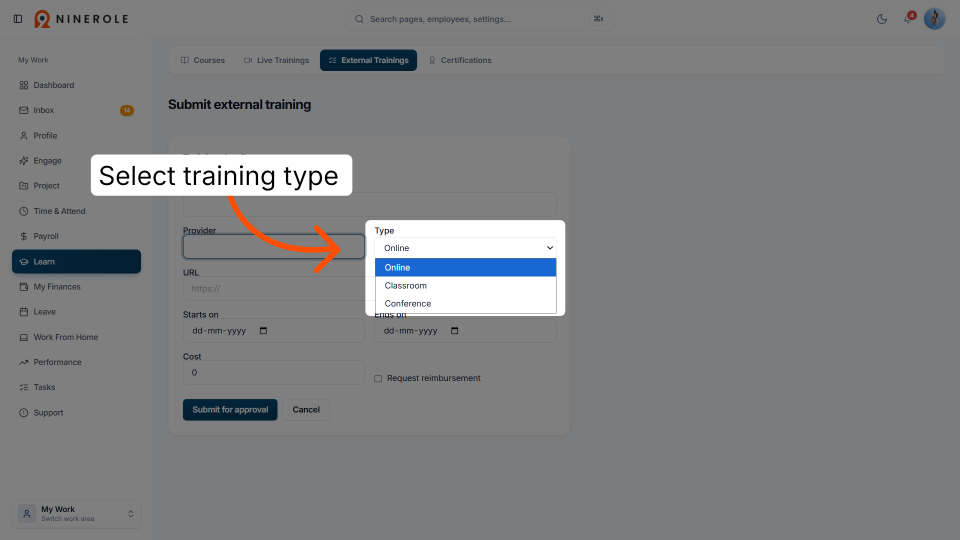Open Engage section

pyautogui.click(x=76, y=160)
